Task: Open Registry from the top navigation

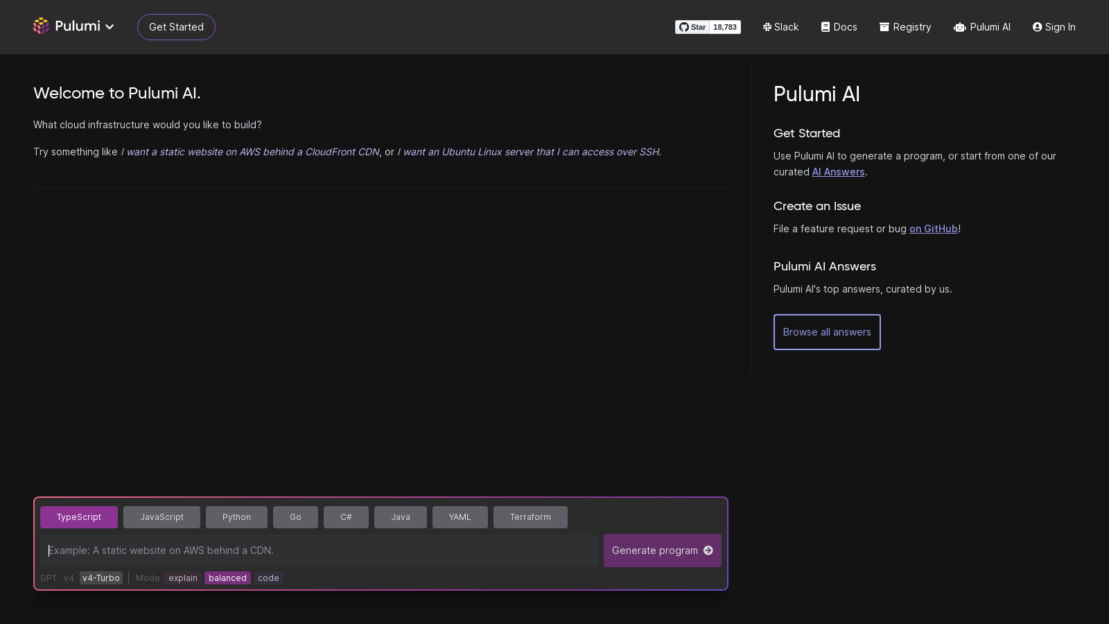Action: pos(905,27)
